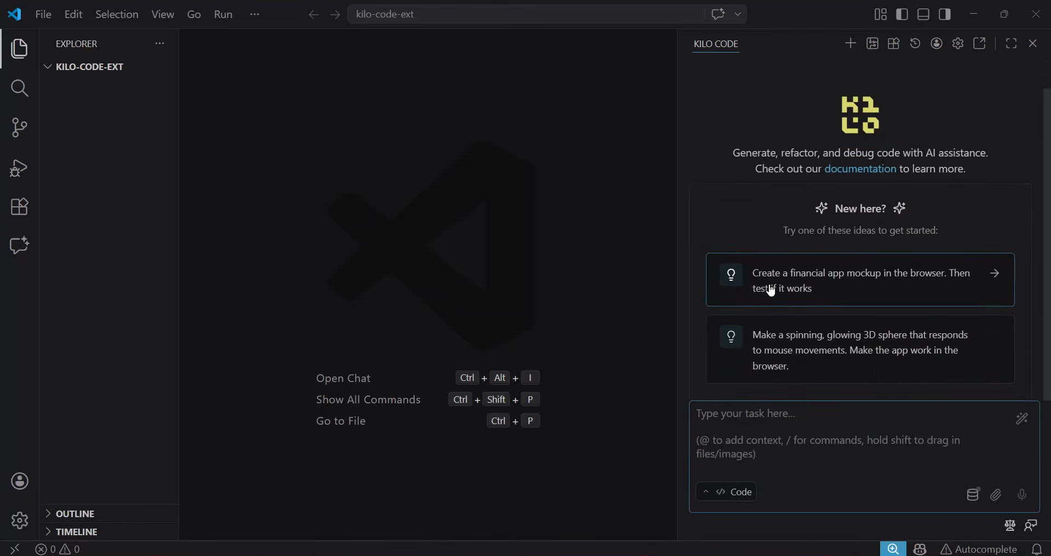Click the Copilot chat icon in title bar
Image resolution: width=1051 pixels, height=556 pixels.
coord(718,14)
